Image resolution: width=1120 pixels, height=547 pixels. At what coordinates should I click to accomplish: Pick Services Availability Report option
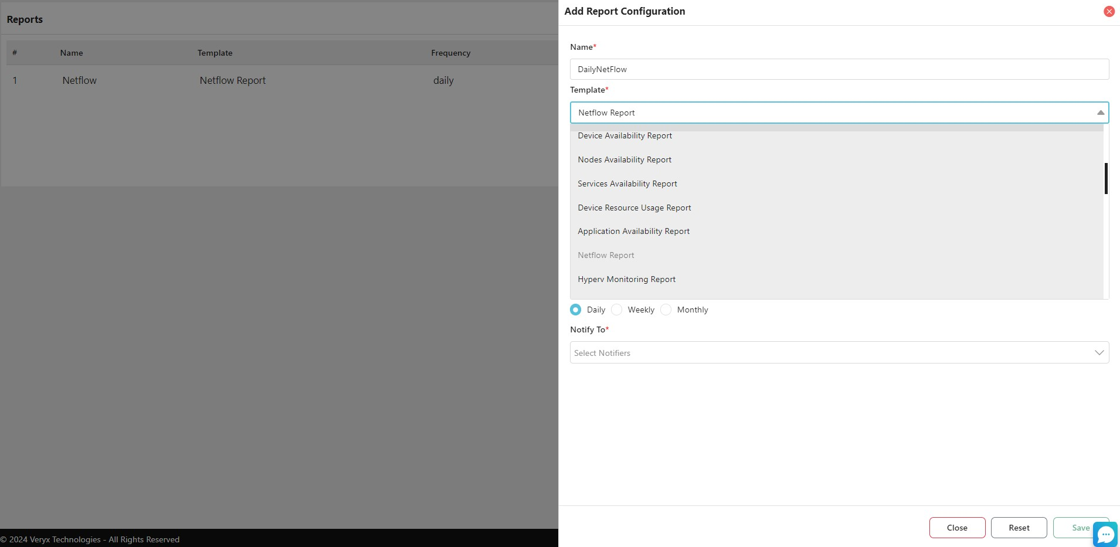(x=627, y=184)
